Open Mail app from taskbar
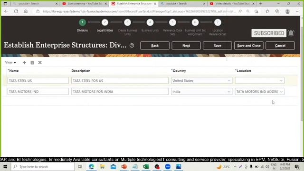The image size is (304, 171). (x=113, y=167)
